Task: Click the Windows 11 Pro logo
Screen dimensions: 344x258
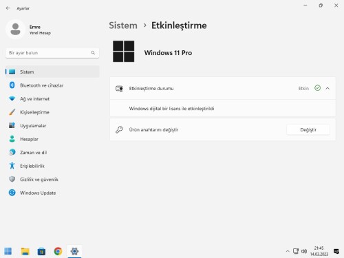Action: coord(123,52)
